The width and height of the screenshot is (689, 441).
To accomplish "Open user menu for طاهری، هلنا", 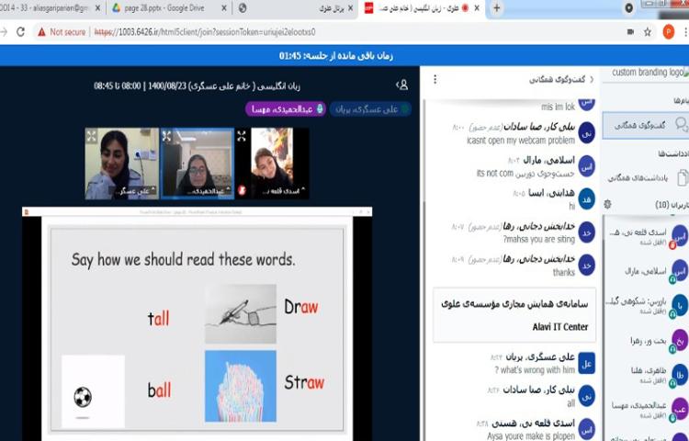I will coord(646,375).
